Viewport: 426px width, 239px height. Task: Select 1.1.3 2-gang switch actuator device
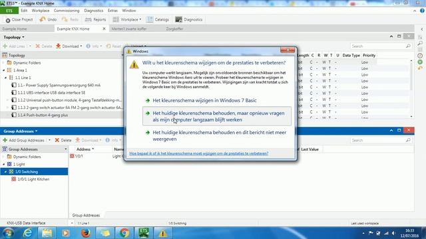click(x=69, y=108)
